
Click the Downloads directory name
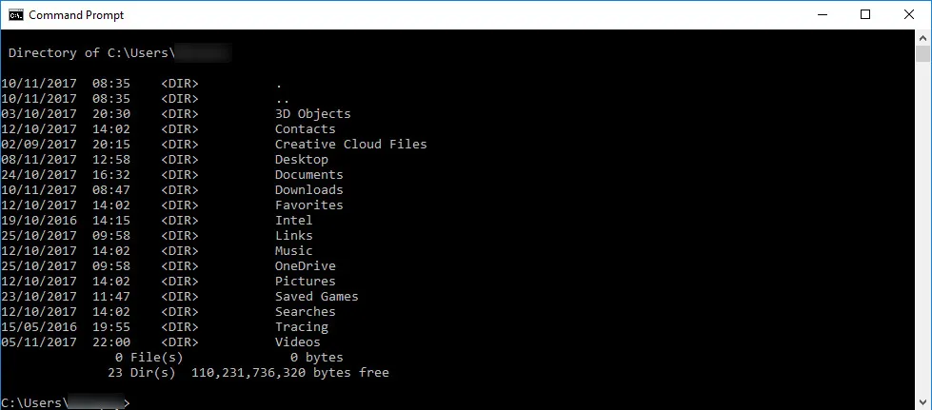pos(308,190)
